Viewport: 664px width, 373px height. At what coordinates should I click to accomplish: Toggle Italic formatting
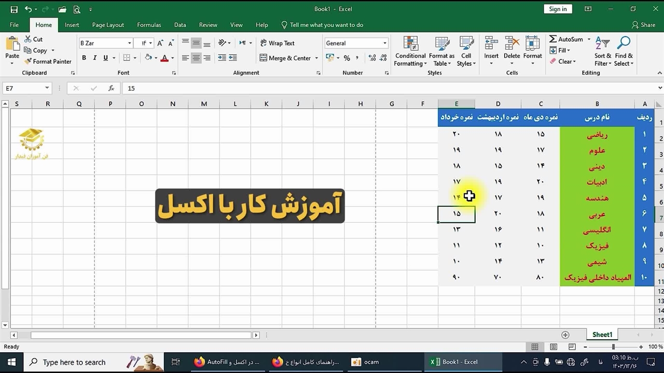pyautogui.click(x=95, y=58)
